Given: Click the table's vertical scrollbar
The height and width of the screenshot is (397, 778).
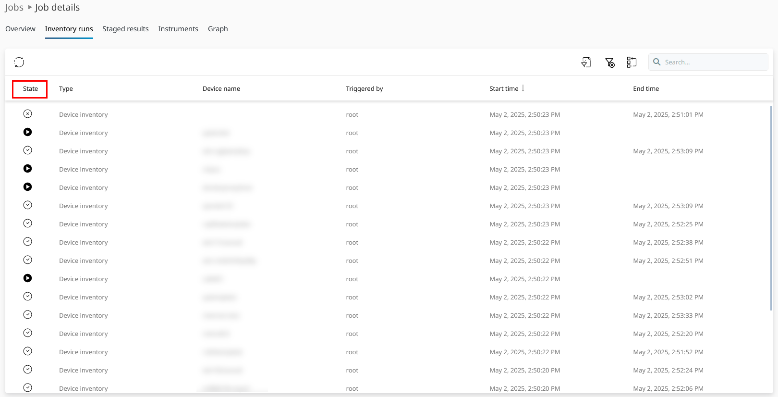Looking at the screenshot, I should click(x=771, y=207).
